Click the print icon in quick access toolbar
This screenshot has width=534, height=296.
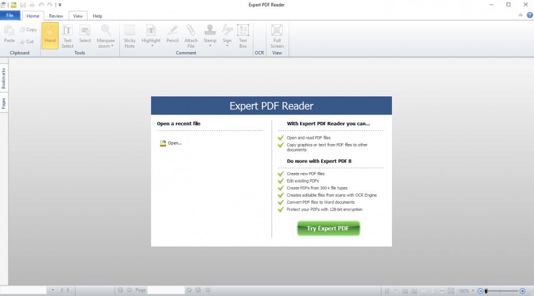point(32,5)
